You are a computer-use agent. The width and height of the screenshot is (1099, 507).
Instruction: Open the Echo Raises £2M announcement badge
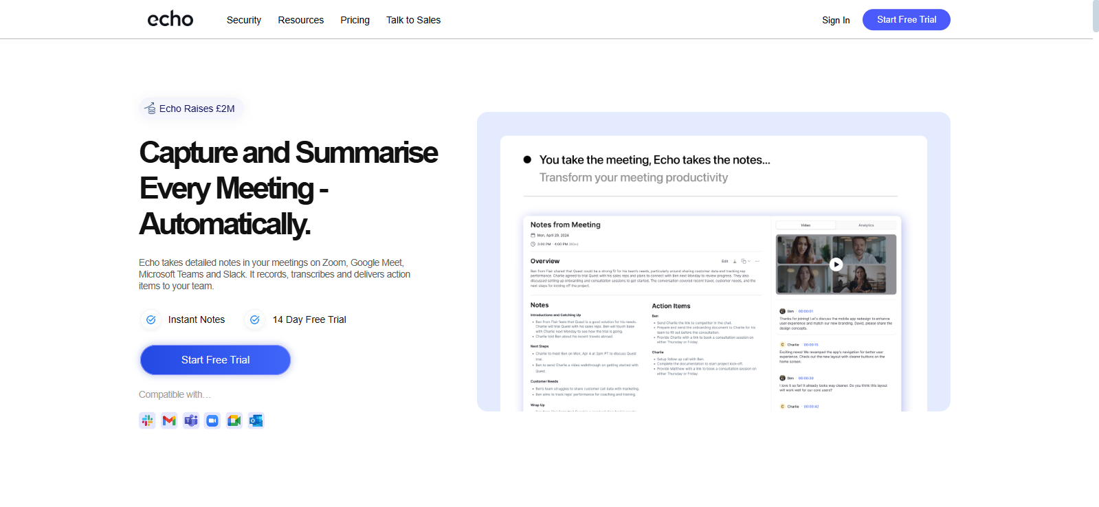click(x=191, y=109)
